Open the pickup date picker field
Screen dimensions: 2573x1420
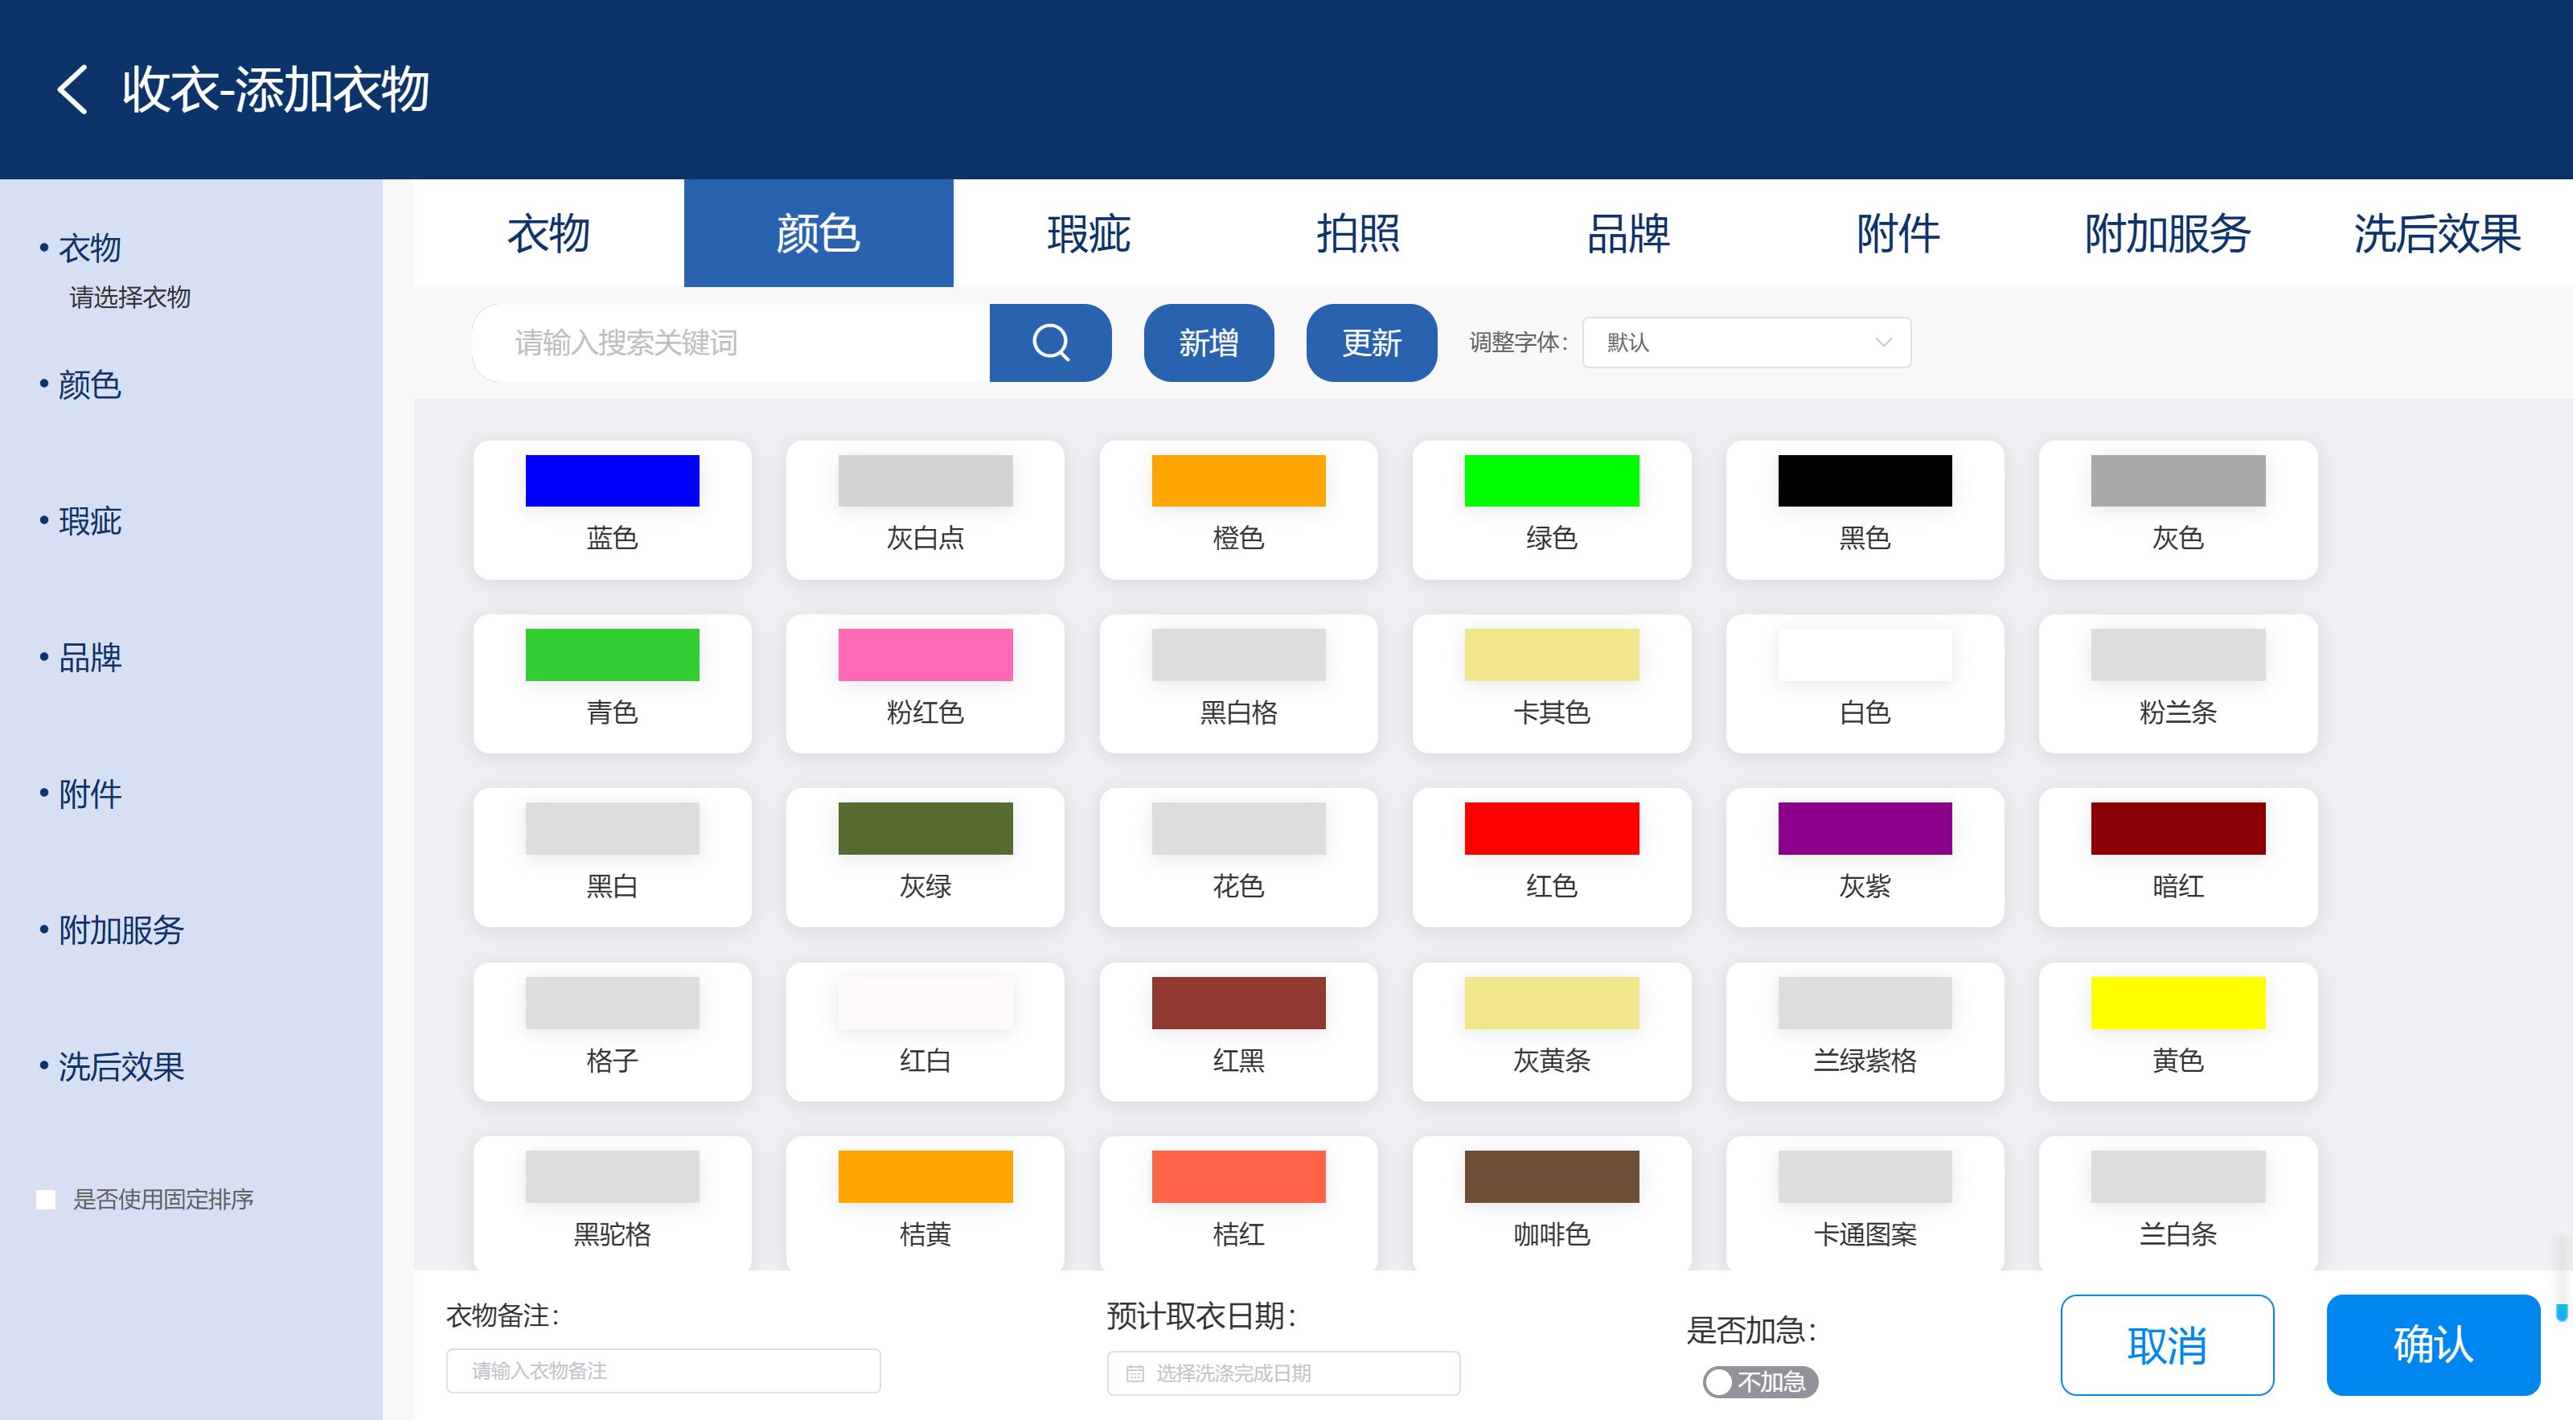1282,1373
